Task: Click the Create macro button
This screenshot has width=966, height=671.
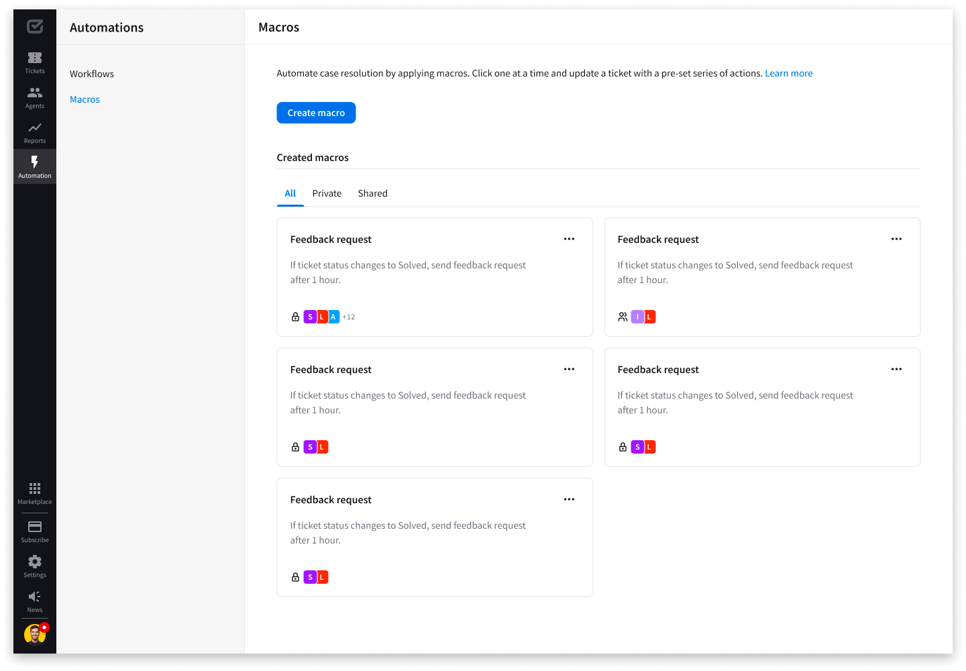Action: point(316,113)
